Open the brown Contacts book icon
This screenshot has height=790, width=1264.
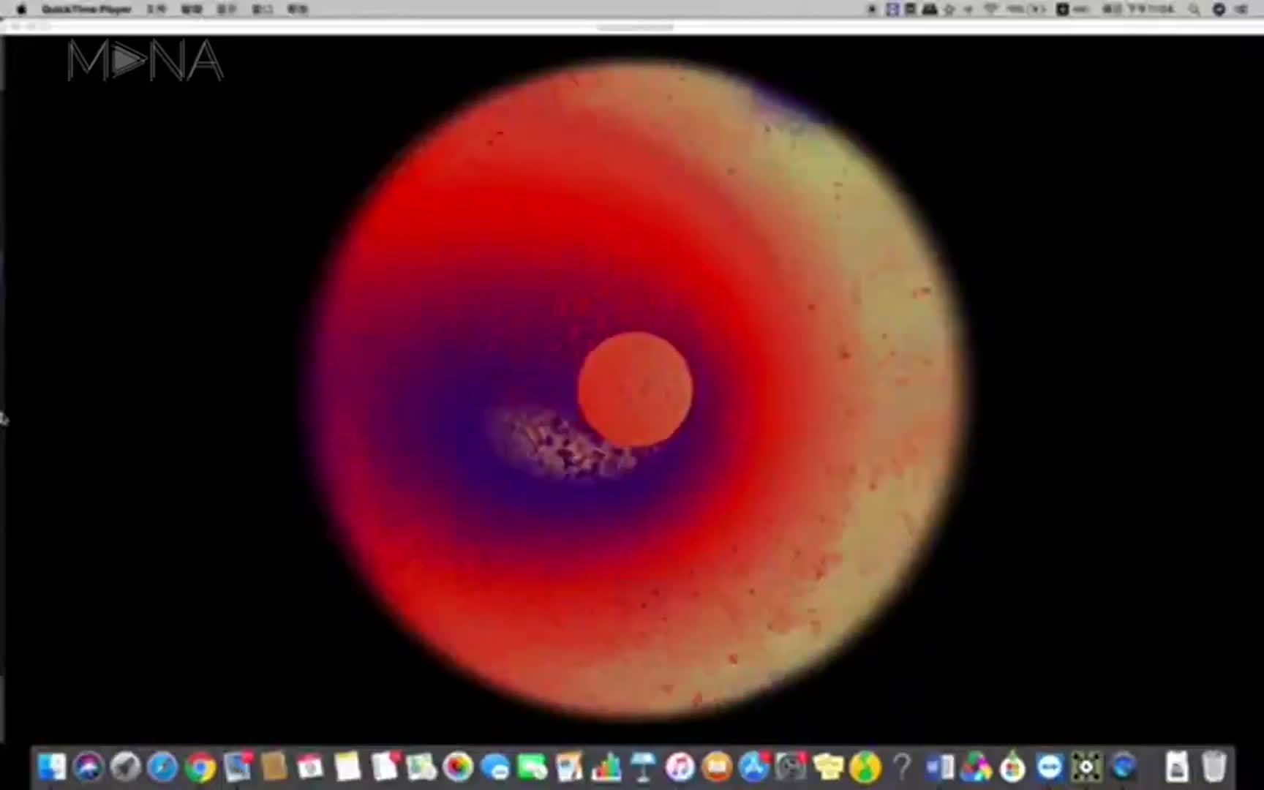coord(274,767)
